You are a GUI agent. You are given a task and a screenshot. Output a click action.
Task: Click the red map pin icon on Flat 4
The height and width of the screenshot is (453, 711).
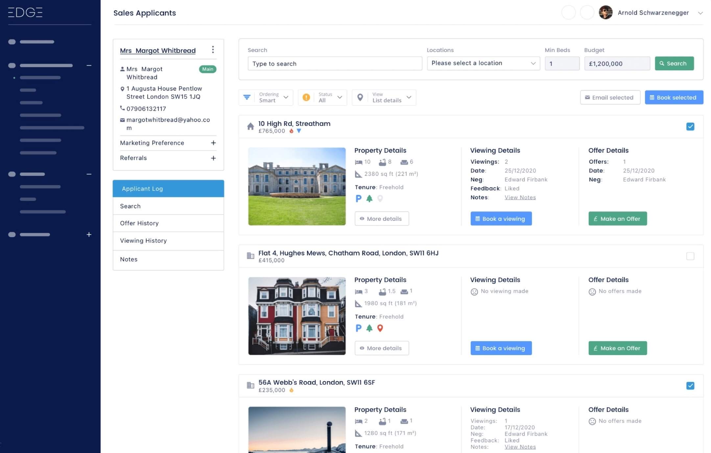coord(380,328)
